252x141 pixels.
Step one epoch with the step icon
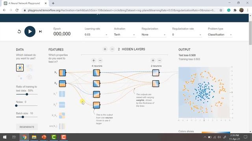point(41,31)
